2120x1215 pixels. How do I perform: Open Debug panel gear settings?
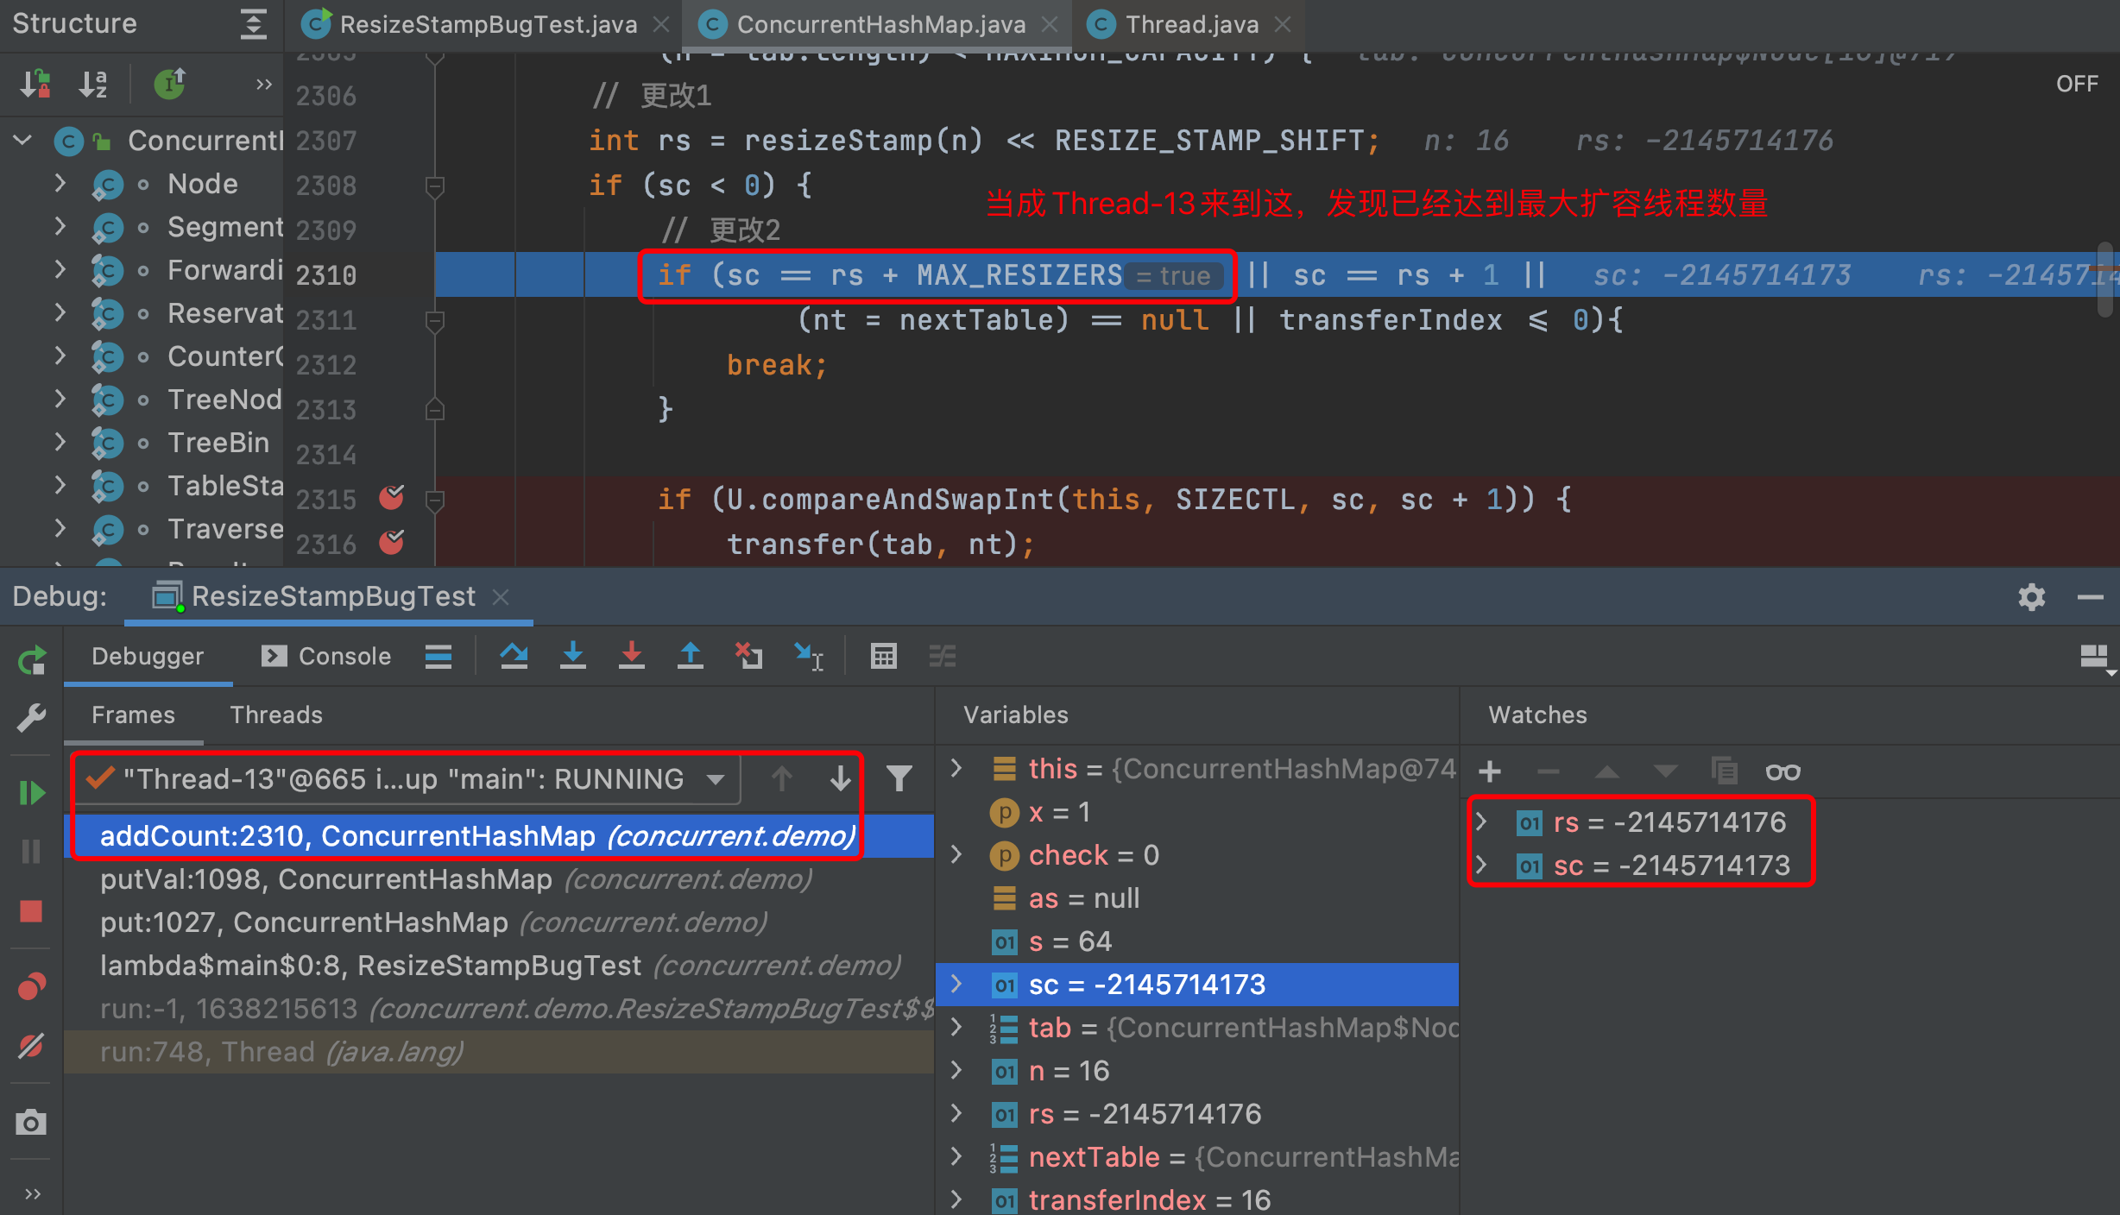pos(2032,597)
